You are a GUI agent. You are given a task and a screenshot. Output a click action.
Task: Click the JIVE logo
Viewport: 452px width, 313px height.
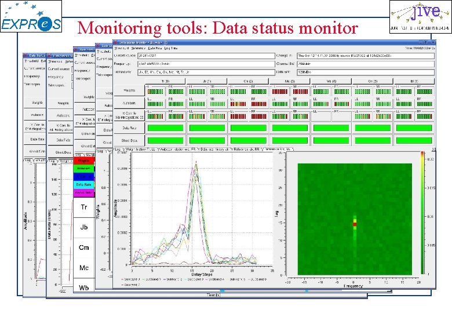420,17
